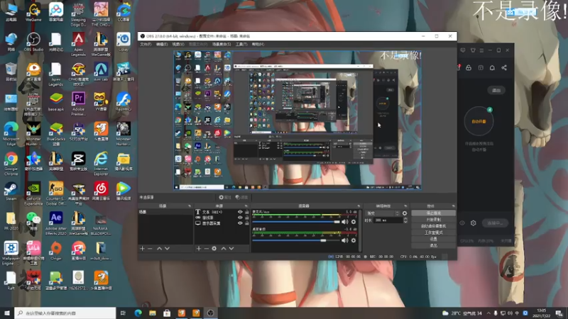Pop out the Audio Mixer dock panel
This screenshot has height=319, width=568.
coord(359,206)
